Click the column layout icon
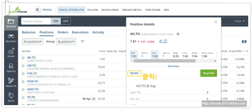The width and height of the screenshot is (252, 110). pyautogui.click(x=244, y=42)
